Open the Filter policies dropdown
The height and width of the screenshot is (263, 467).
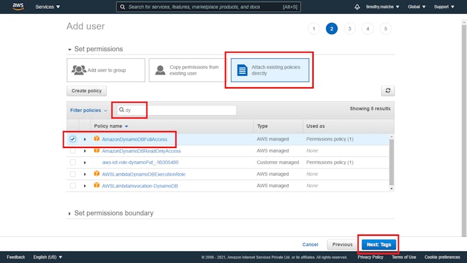tap(88, 110)
